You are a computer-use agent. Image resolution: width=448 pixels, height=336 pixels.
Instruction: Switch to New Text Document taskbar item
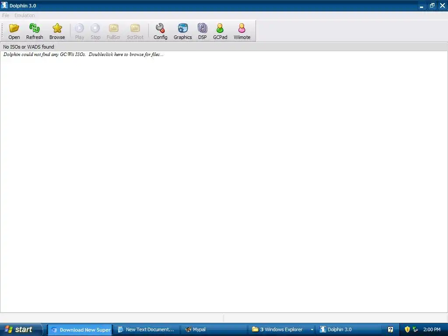tap(147, 329)
